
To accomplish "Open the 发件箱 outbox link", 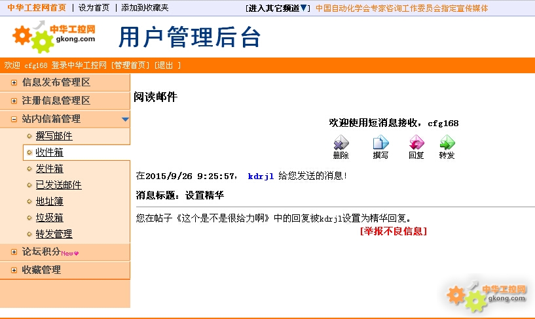I will tap(50, 169).
